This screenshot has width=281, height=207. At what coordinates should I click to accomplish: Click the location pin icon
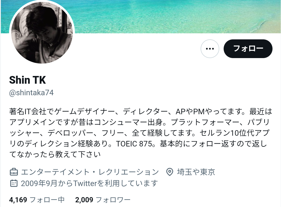pyautogui.click(x=170, y=172)
